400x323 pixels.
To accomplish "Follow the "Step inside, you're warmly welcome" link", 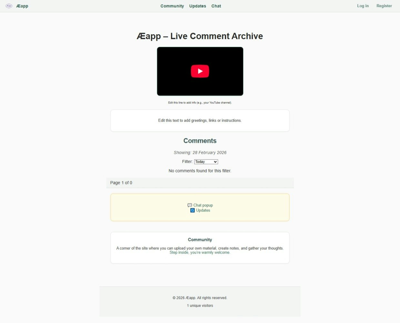I will [x=200, y=252].
